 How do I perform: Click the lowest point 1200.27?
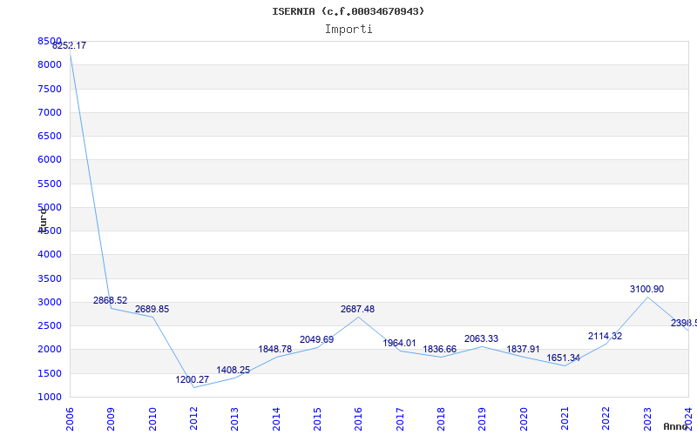(x=192, y=379)
